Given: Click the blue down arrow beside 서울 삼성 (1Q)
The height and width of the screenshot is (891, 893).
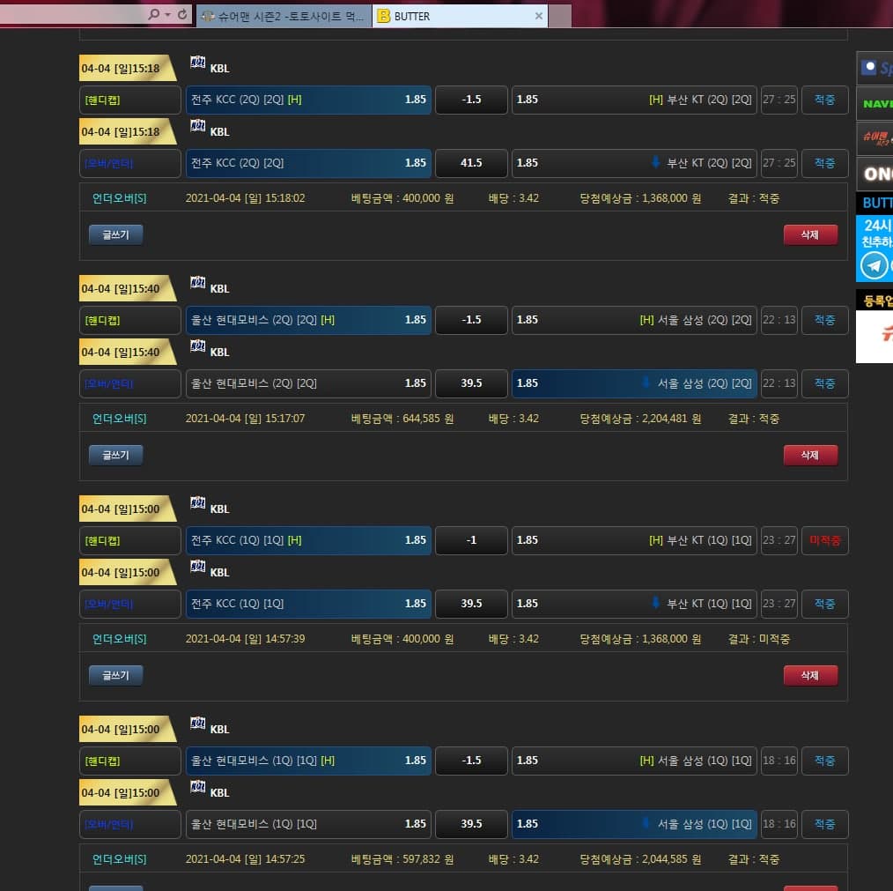Looking at the screenshot, I should pos(647,823).
